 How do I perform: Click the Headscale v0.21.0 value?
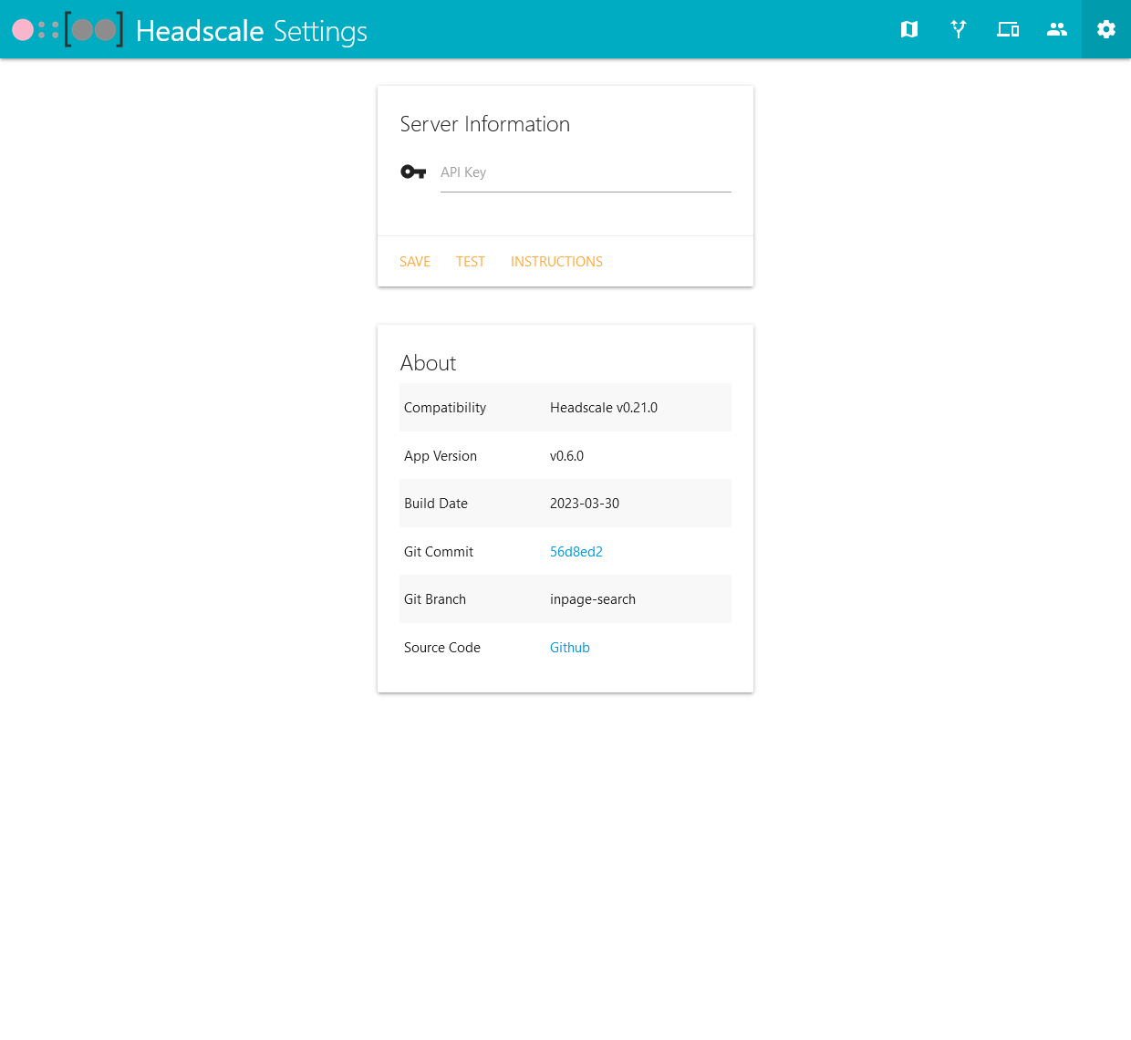pos(604,408)
